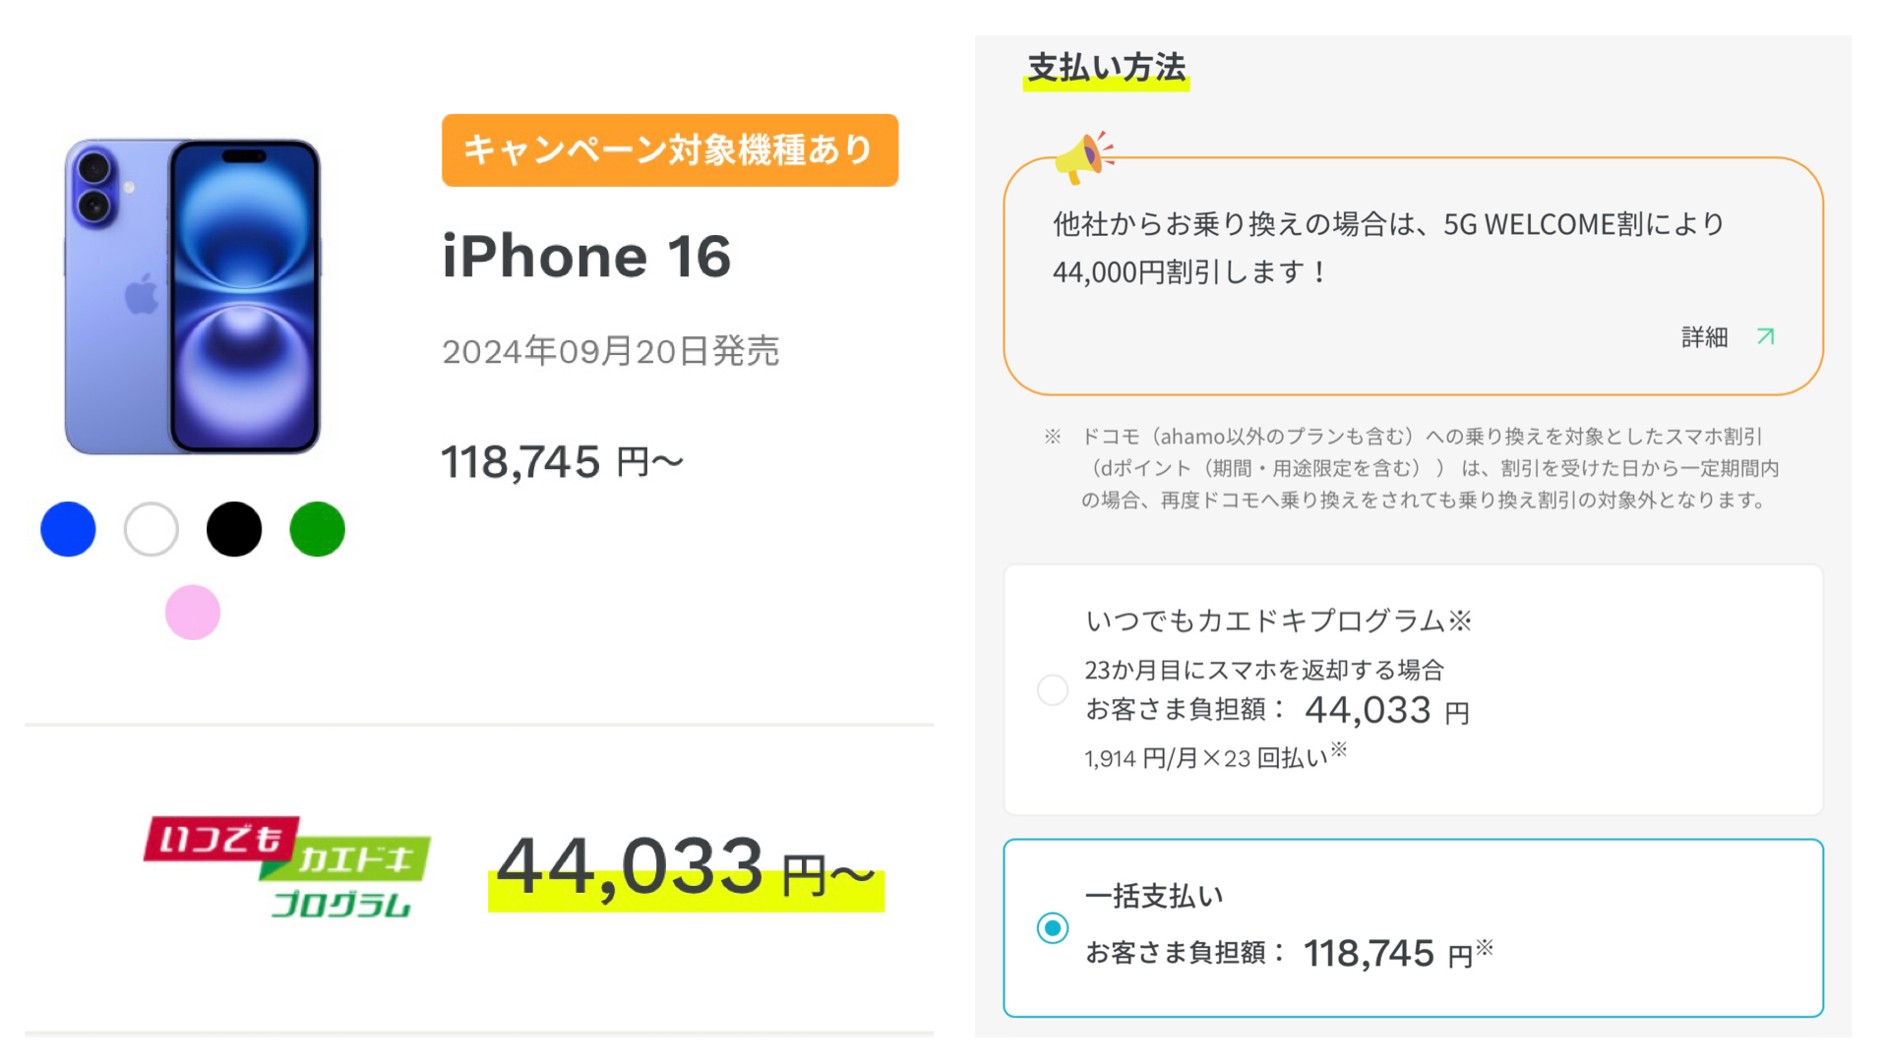
Task: Select the blue color swatch
Action: (x=68, y=529)
